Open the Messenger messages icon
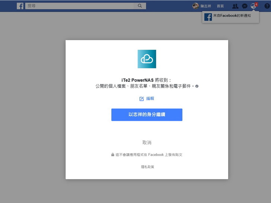The height and width of the screenshot is (203, 271). pos(245,6)
